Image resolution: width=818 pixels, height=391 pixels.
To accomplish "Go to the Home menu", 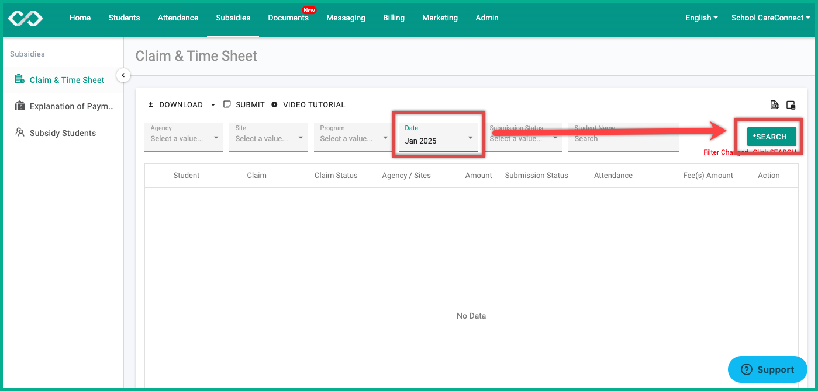I will click(80, 18).
